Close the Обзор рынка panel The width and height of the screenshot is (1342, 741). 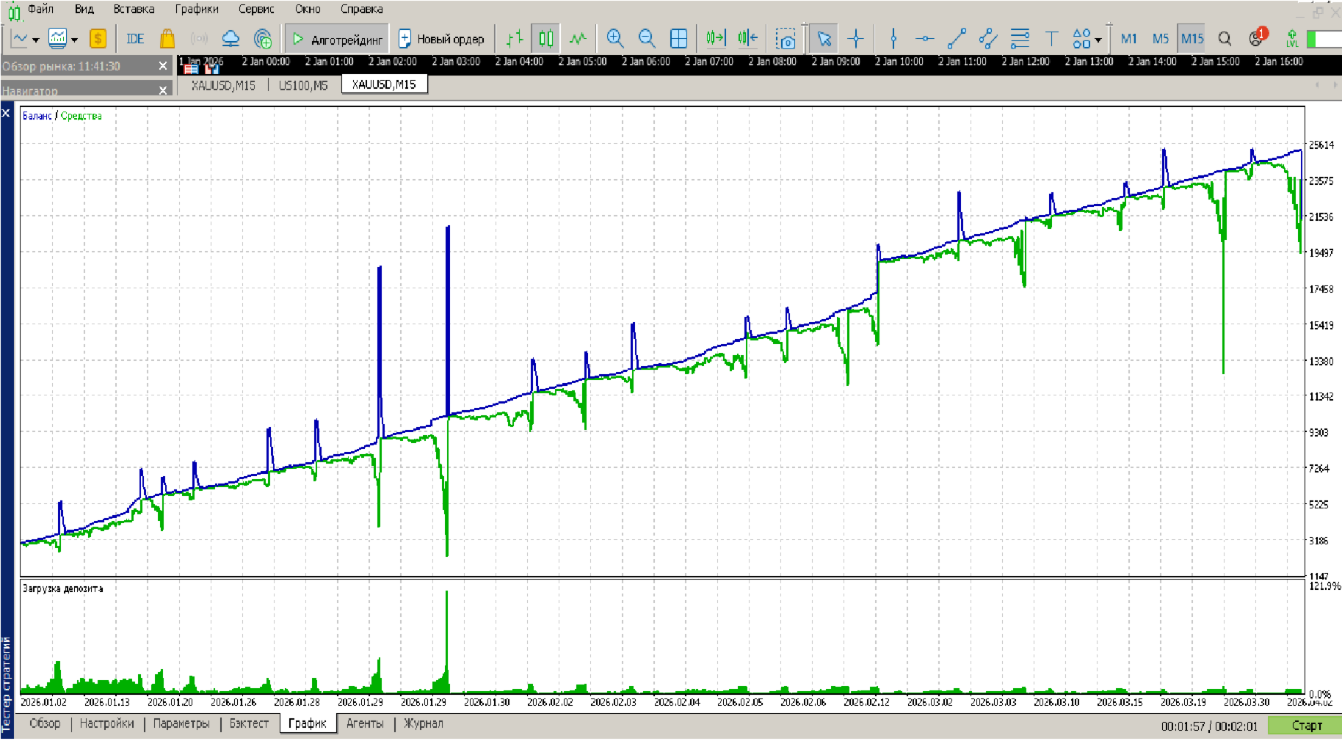(163, 66)
